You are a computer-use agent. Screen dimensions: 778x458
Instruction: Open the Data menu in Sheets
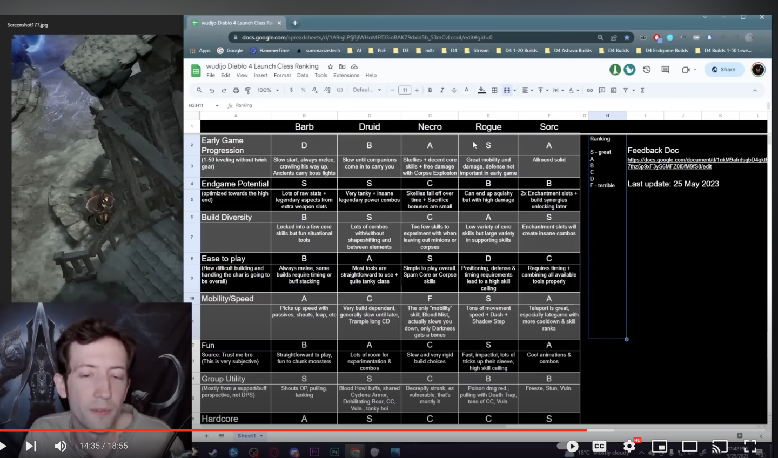(303, 75)
